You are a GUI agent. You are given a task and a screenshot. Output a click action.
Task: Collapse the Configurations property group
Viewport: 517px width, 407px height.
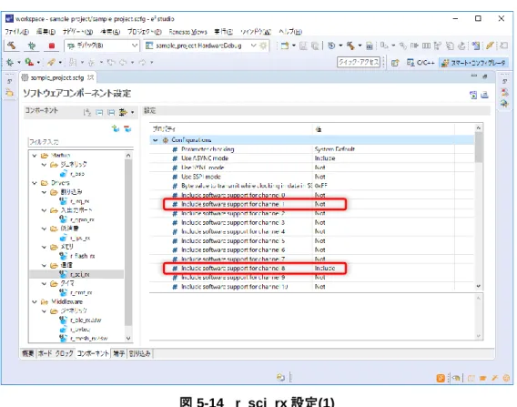[155, 140]
